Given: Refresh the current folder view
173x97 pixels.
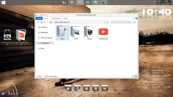Looking at the screenshot, I should pos(107,22).
